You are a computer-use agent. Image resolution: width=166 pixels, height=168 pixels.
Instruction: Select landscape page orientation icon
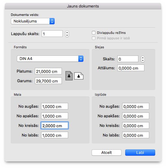point(79,76)
